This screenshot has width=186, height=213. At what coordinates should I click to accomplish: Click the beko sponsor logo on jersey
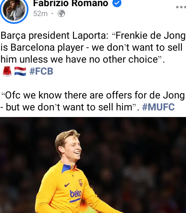pos(75,193)
